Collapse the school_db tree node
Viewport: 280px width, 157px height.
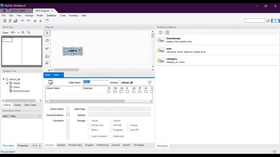pyautogui.click(x=3, y=79)
